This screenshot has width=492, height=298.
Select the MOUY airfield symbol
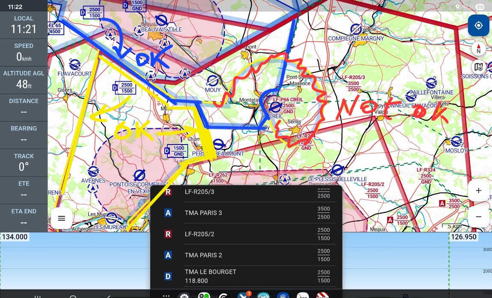(x=213, y=81)
